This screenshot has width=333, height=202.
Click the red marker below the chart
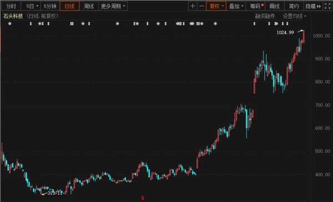point(143,198)
